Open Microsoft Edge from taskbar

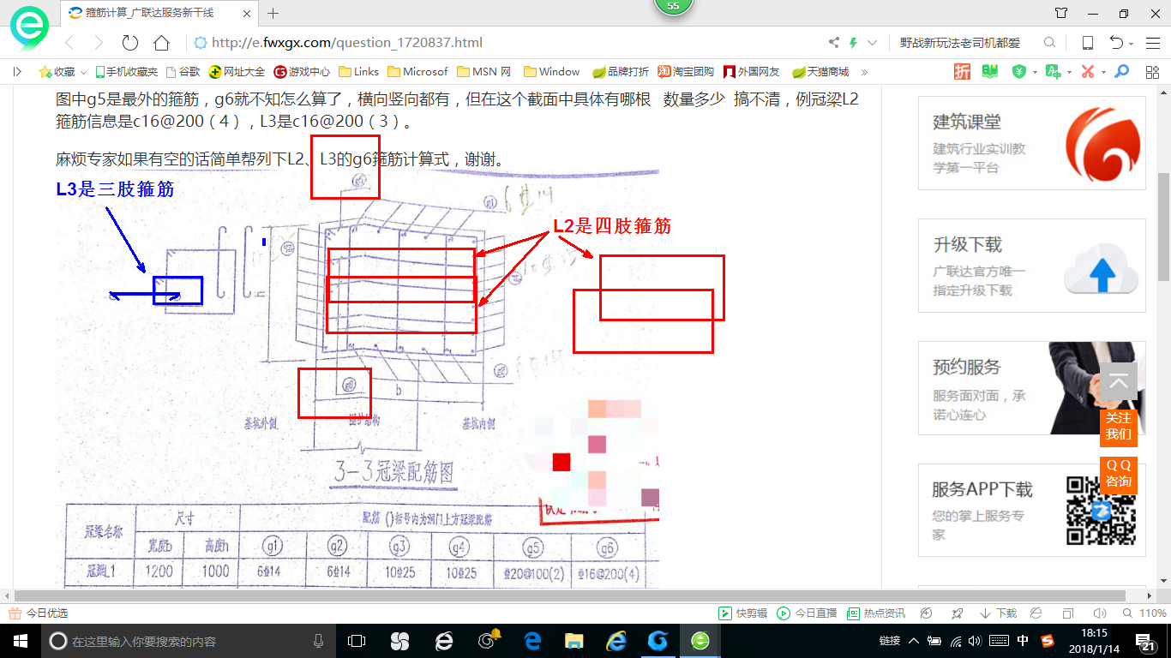point(531,641)
